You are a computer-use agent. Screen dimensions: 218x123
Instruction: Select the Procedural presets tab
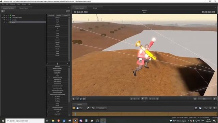pyautogui.click(x=51, y=15)
